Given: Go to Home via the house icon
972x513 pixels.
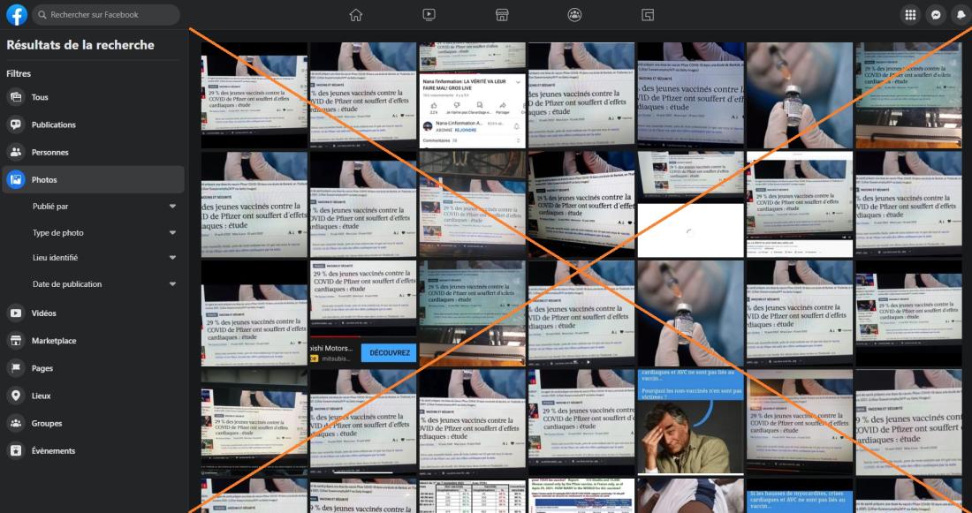Looking at the screenshot, I should (x=355, y=15).
